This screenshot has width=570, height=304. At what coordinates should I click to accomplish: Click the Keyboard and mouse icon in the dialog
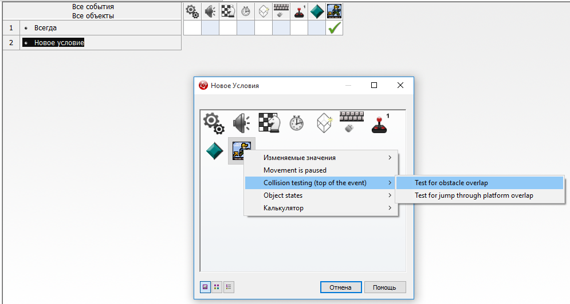tap(351, 122)
